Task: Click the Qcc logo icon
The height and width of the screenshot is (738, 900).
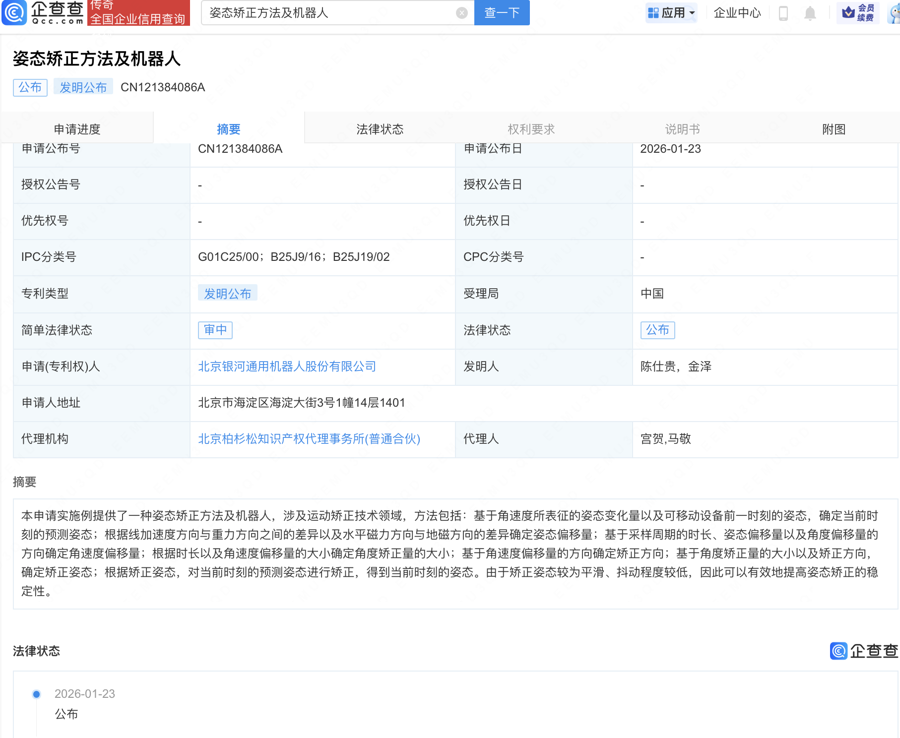Action: click(14, 12)
